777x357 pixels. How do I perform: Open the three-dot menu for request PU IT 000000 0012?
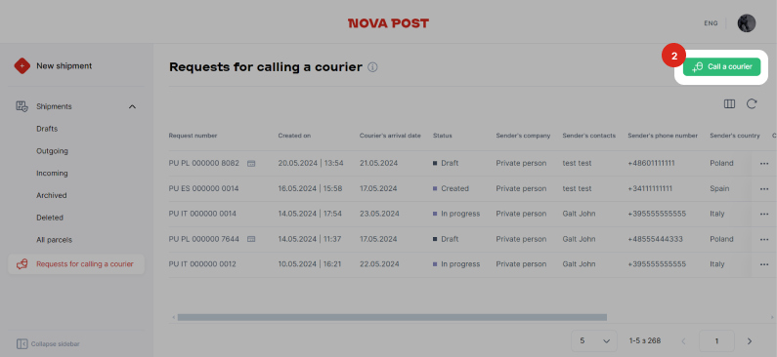pos(764,264)
